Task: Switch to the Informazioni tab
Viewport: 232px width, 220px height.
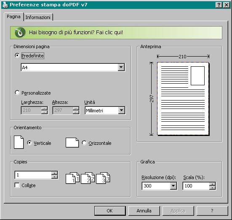Action: [38, 17]
